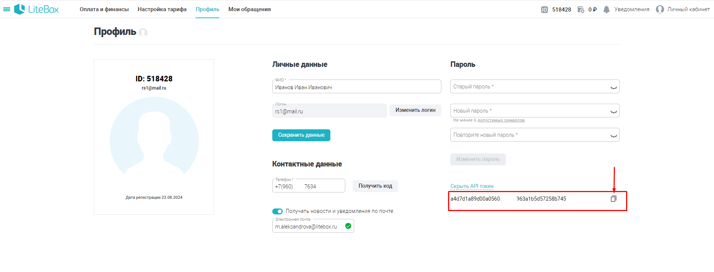
Task: Click the Пароль section heading
Action: coord(463,64)
